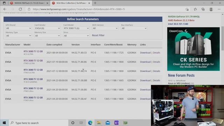Open Details for 94.02.71.80.C0 BIOS
The width and height of the screenshot is (224, 126).
(156, 52)
